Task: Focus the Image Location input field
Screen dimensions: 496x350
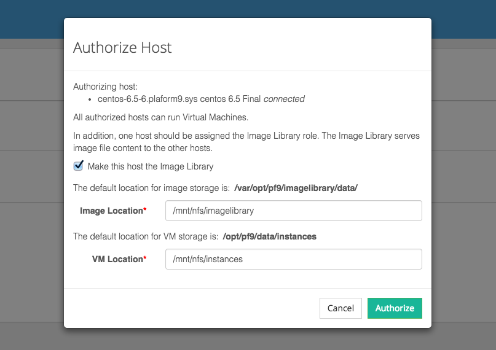Action: tap(293, 211)
